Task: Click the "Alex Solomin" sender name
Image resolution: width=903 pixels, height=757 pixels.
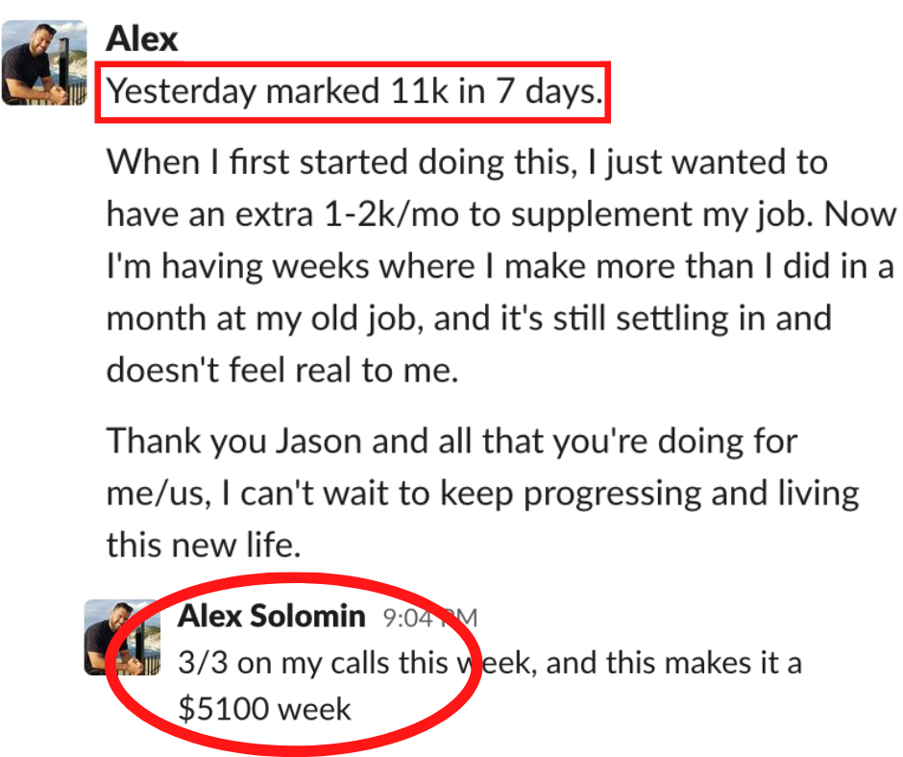Action: coord(271,616)
